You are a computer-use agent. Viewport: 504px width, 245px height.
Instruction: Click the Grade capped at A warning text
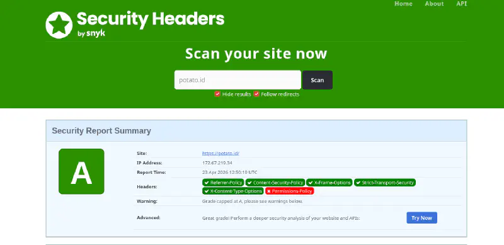253,202
